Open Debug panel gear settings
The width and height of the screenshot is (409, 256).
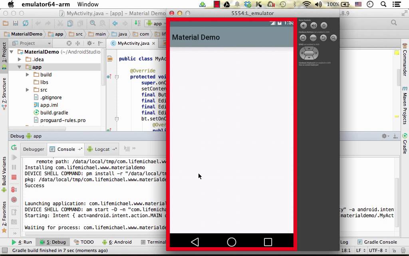tap(385, 136)
